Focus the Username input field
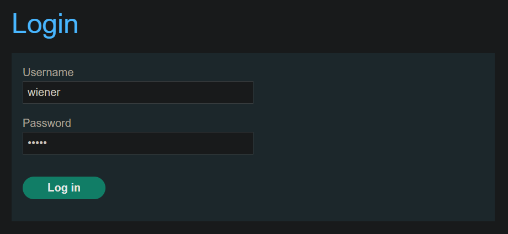 coord(137,93)
